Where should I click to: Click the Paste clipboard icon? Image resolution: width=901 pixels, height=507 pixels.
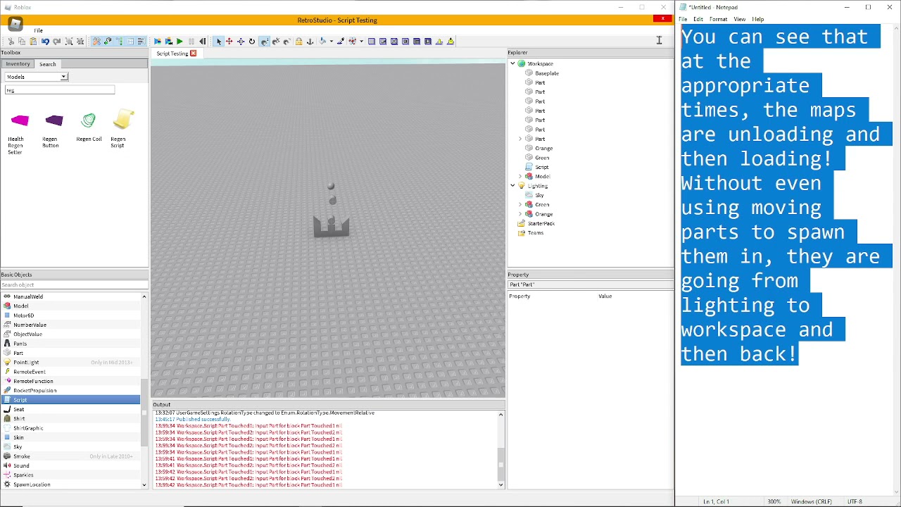33,41
